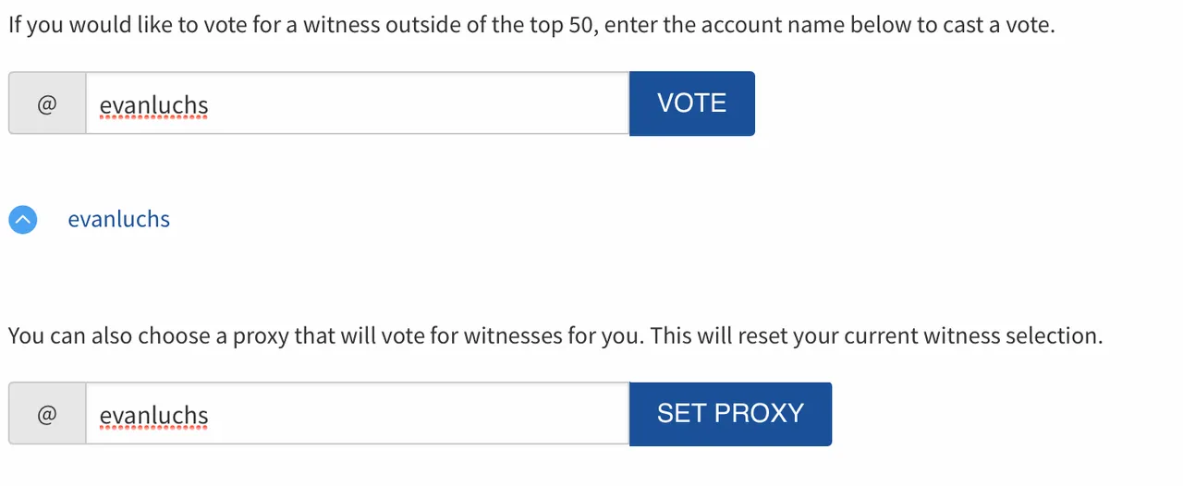Click the evanluchs text in the witness input

point(154,104)
